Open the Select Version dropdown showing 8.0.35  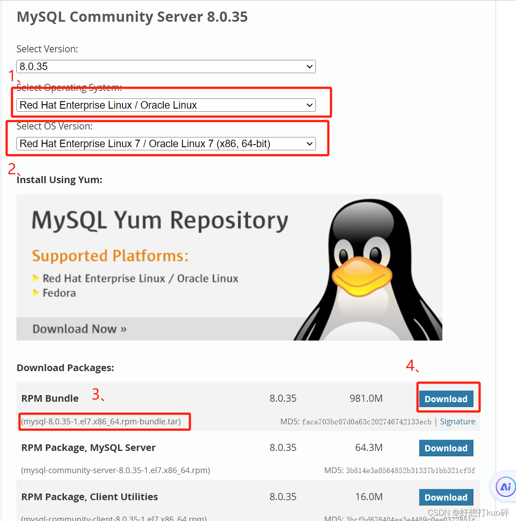point(166,67)
